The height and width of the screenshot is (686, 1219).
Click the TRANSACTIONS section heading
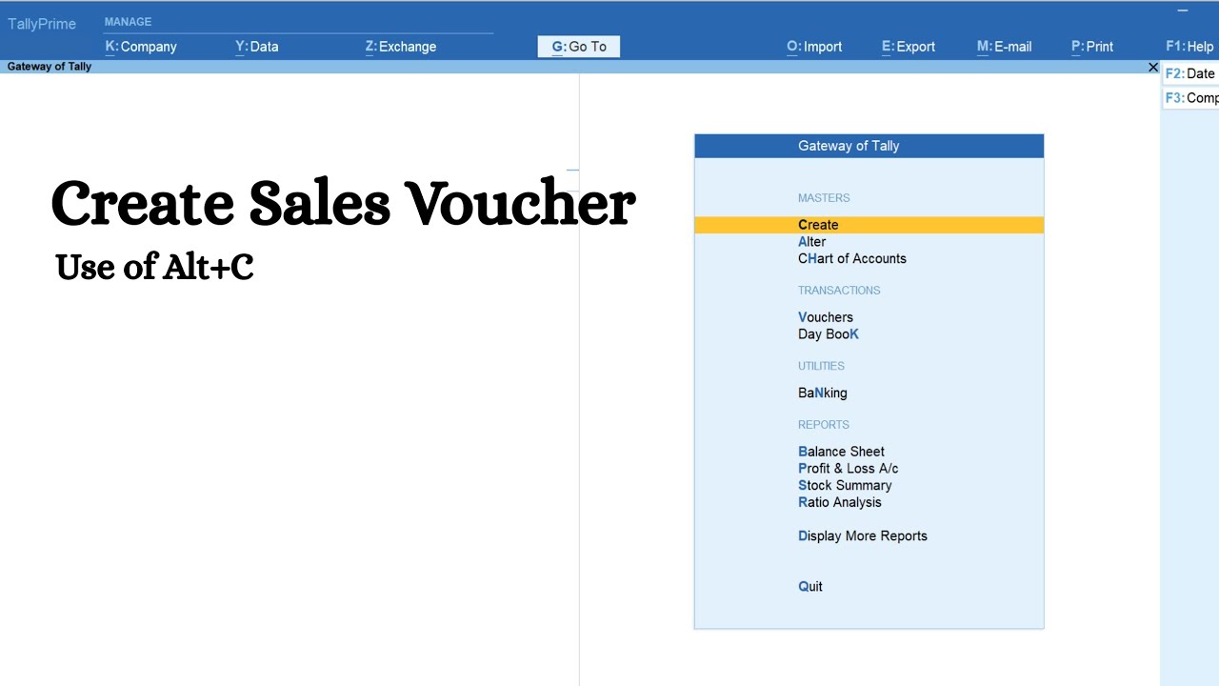tap(839, 291)
